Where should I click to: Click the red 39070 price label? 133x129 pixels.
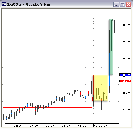(125, 81)
